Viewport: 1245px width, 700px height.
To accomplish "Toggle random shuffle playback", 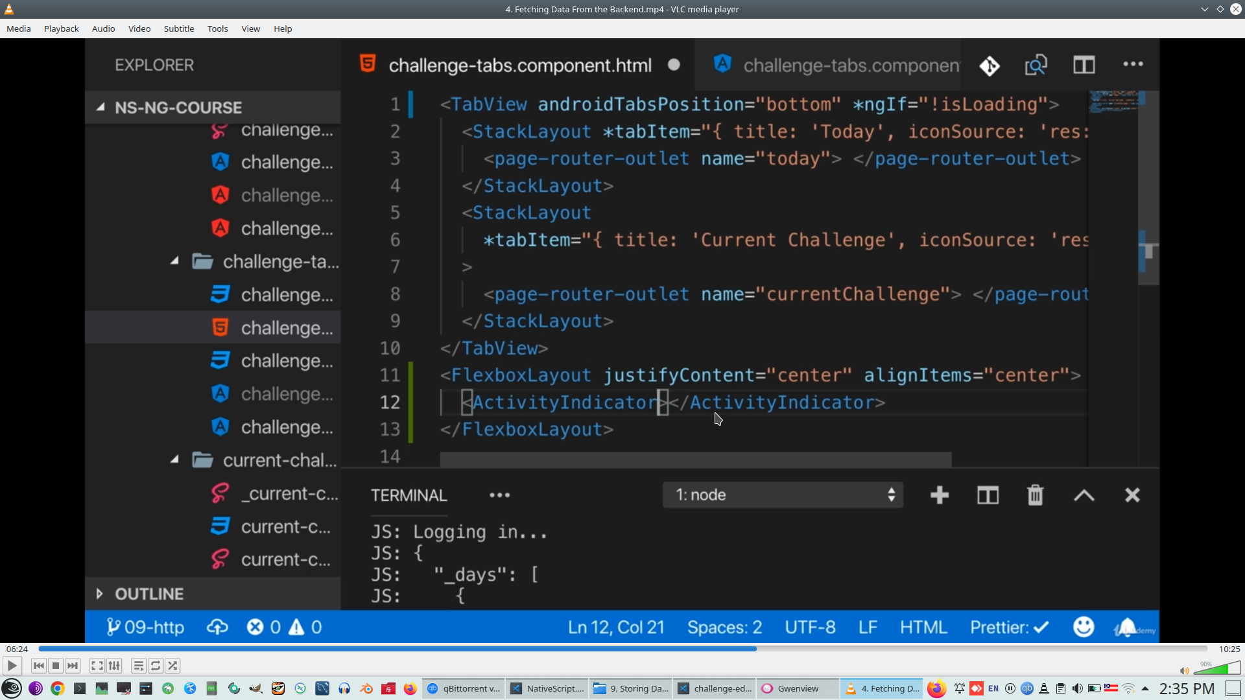I will (x=172, y=666).
